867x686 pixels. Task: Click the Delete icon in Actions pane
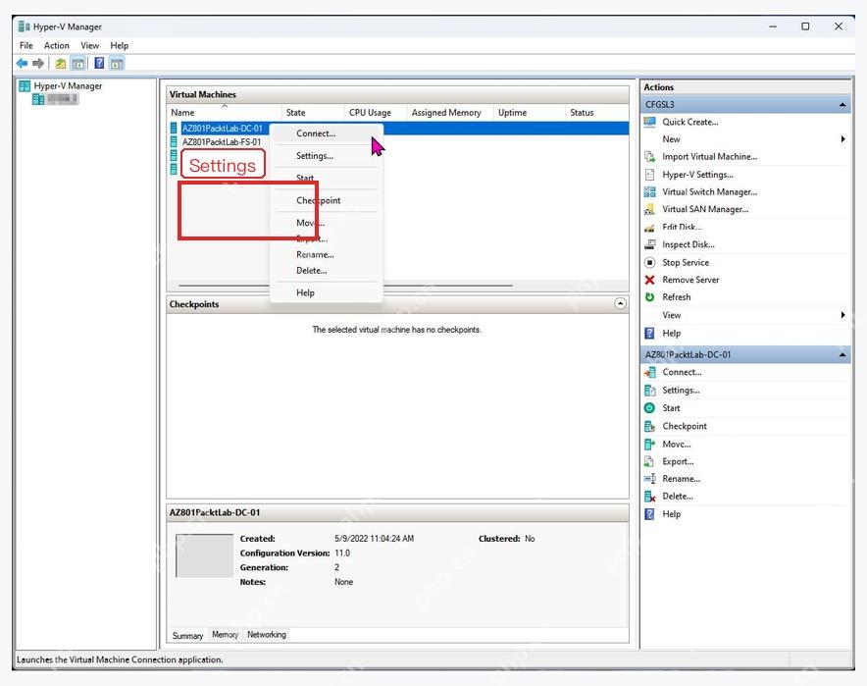[649, 497]
